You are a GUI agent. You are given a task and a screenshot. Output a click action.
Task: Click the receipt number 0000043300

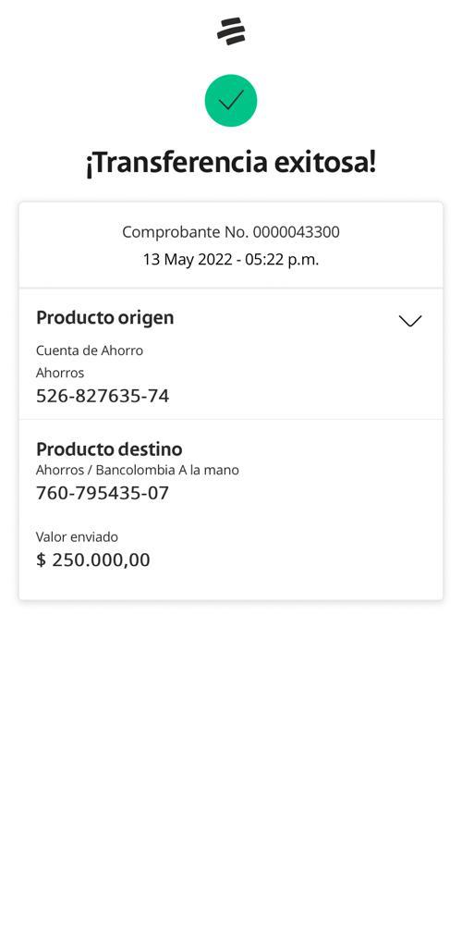click(x=296, y=232)
